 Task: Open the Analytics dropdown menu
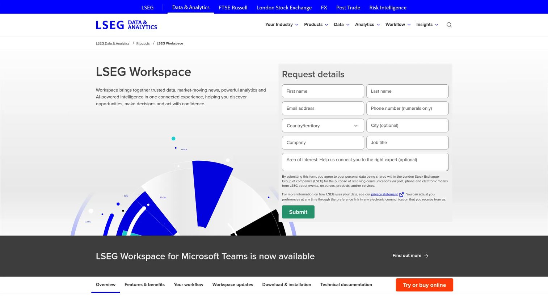(x=367, y=25)
